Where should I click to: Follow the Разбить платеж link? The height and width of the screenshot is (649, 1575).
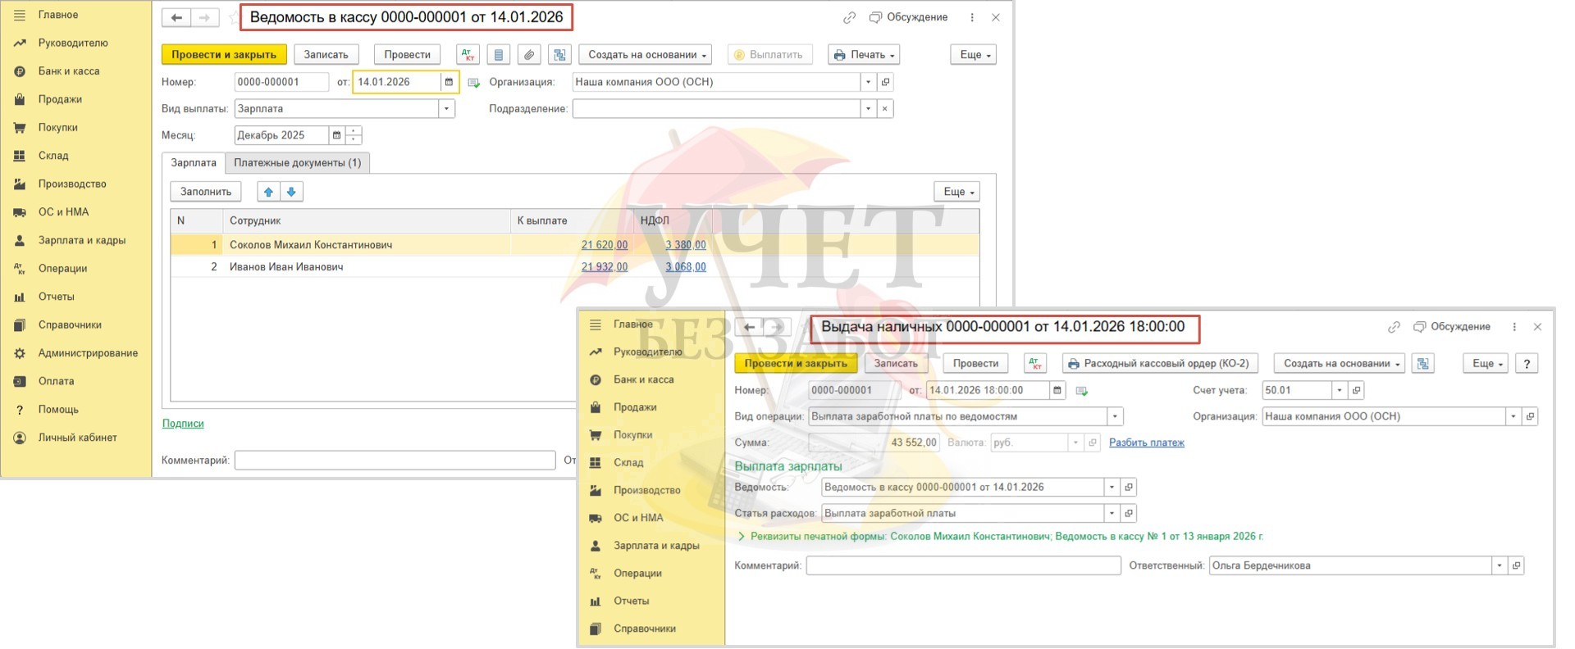(1146, 442)
